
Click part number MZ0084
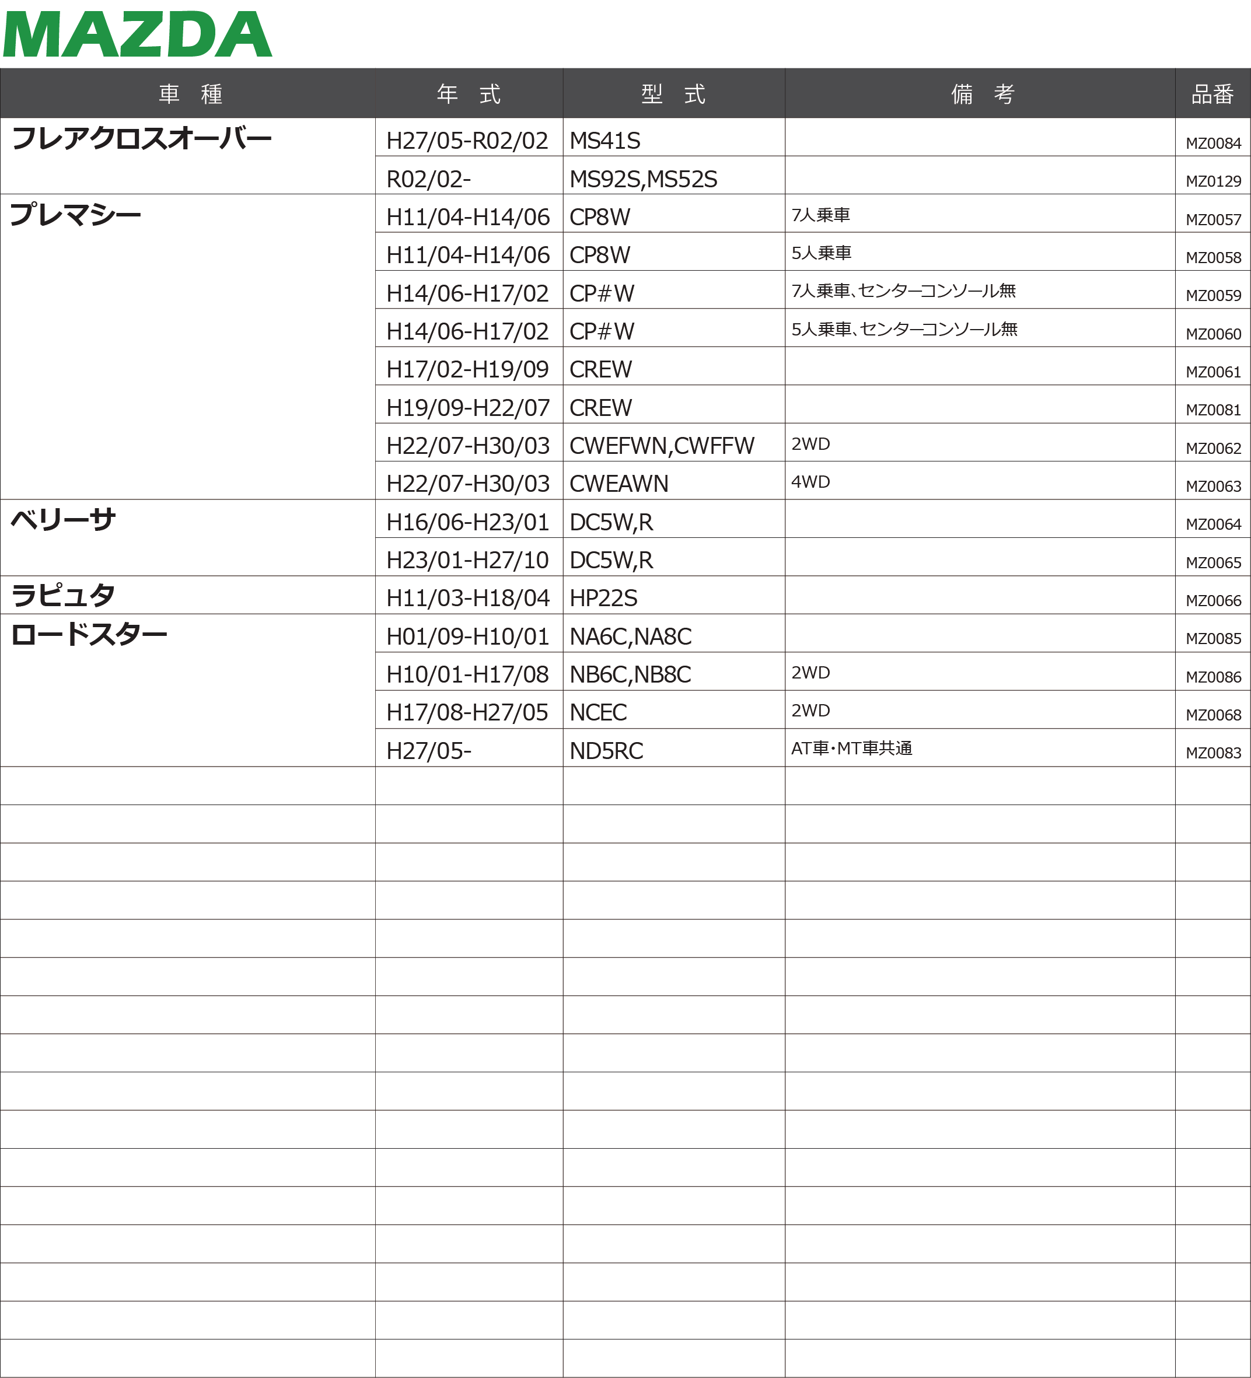(1212, 144)
